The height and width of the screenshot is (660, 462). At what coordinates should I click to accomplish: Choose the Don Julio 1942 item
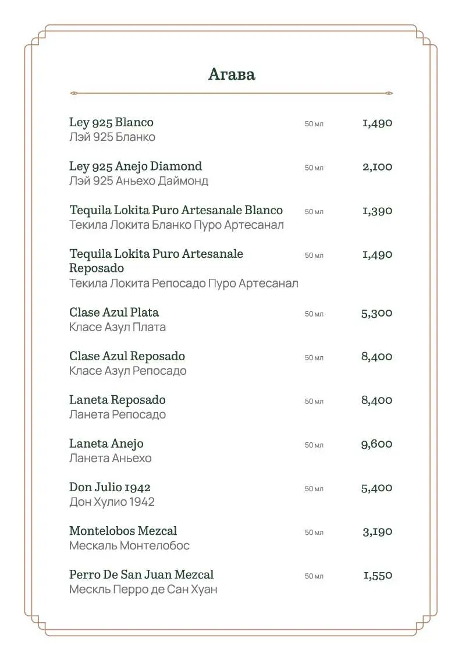[x=110, y=487]
